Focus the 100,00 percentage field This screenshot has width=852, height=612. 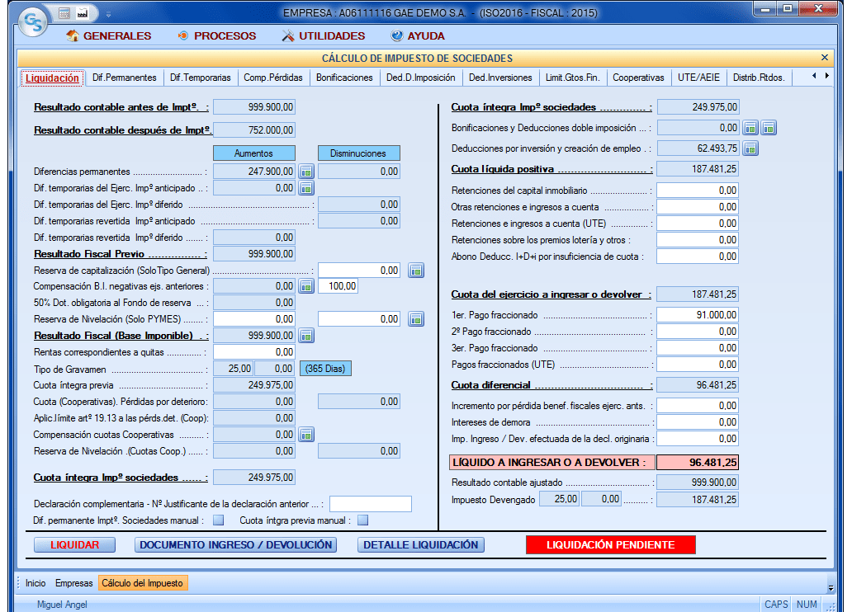[338, 286]
